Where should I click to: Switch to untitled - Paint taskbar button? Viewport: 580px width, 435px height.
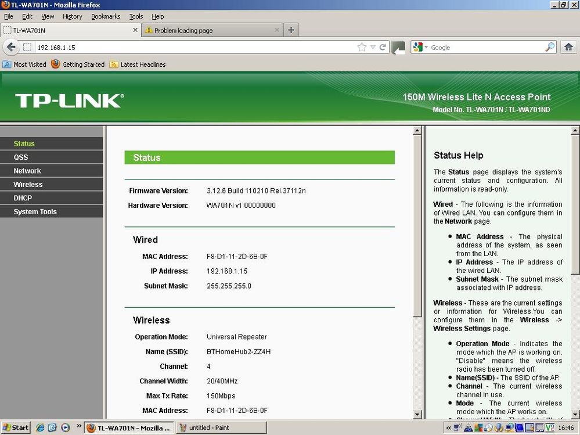[221, 427]
